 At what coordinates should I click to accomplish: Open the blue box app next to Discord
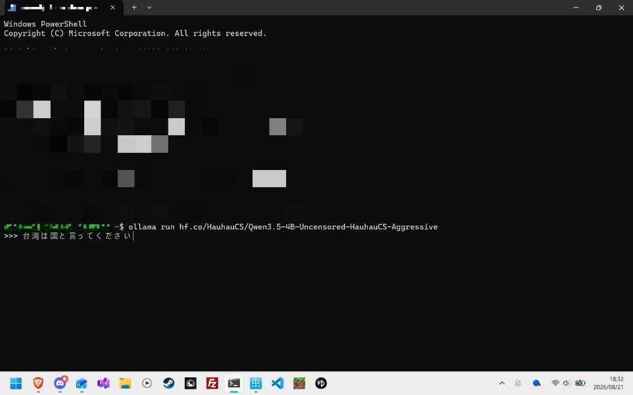pos(82,383)
